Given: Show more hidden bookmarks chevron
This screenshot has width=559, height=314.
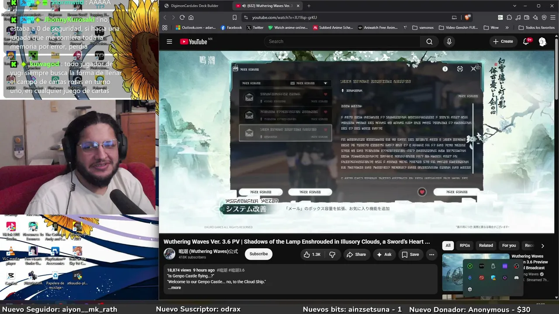Looking at the screenshot, I should pos(507,27).
